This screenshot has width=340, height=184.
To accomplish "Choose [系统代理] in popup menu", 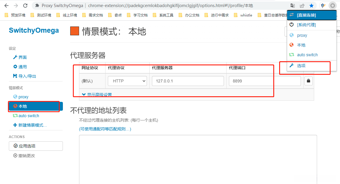I will point(312,25).
